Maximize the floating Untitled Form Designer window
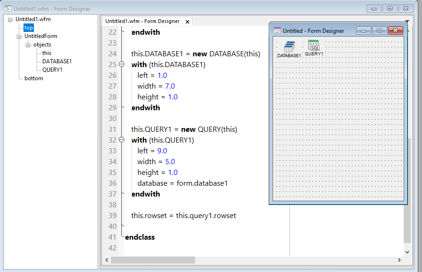This screenshot has height=272, width=422. click(x=379, y=30)
